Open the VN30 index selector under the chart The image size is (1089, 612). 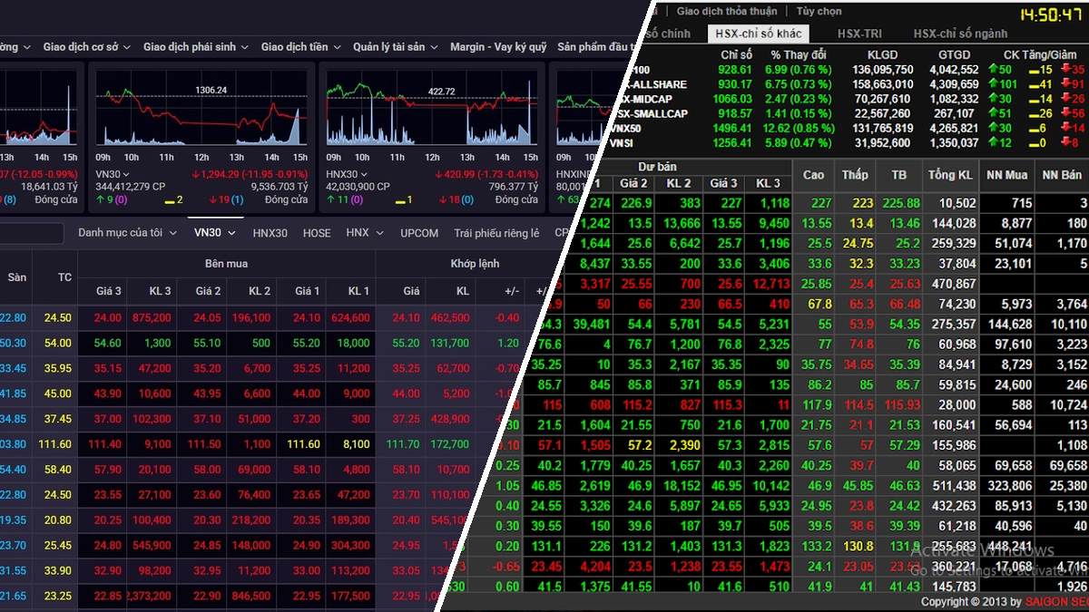click(113, 174)
